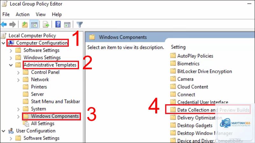
Task: Click the AutoPlay Policies folder icon
Action: (173, 56)
